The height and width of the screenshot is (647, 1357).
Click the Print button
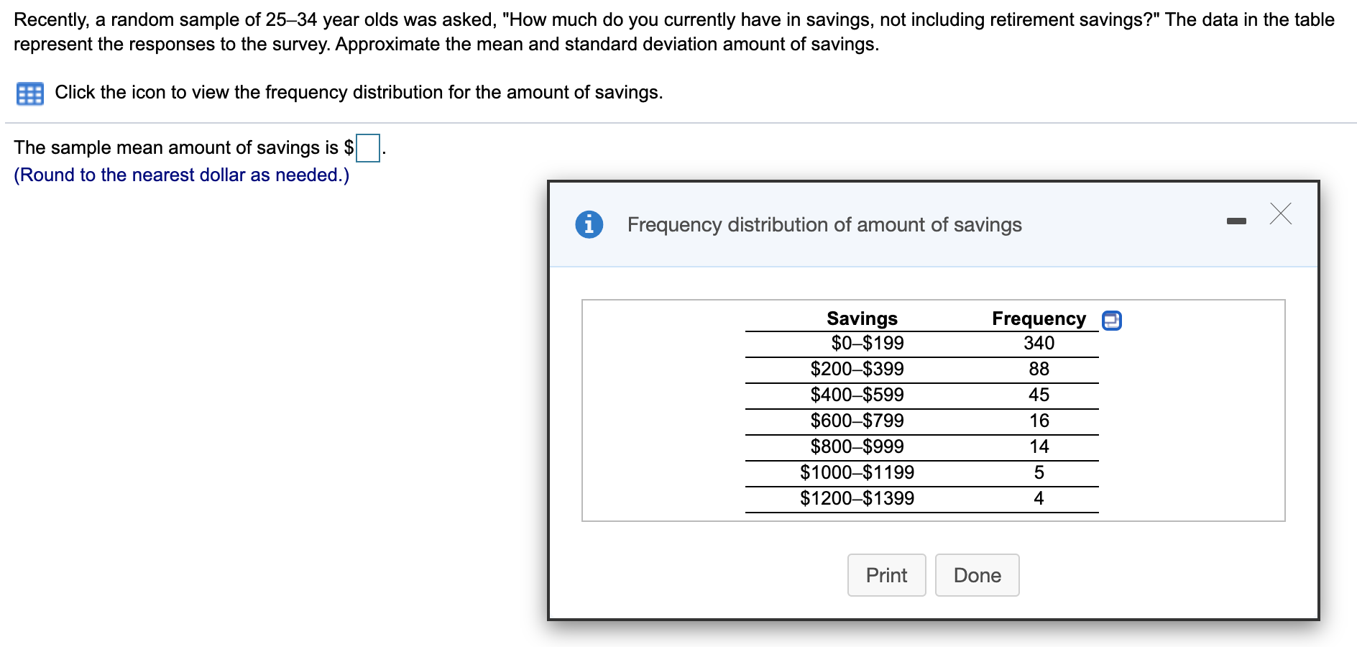click(886, 574)
